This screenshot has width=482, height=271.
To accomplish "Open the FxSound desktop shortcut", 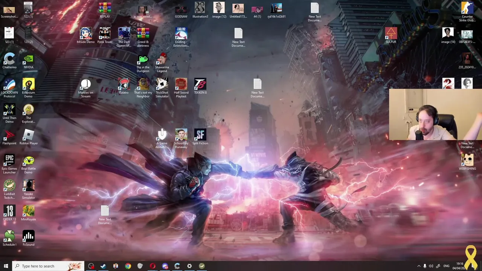I will (29, 238).
